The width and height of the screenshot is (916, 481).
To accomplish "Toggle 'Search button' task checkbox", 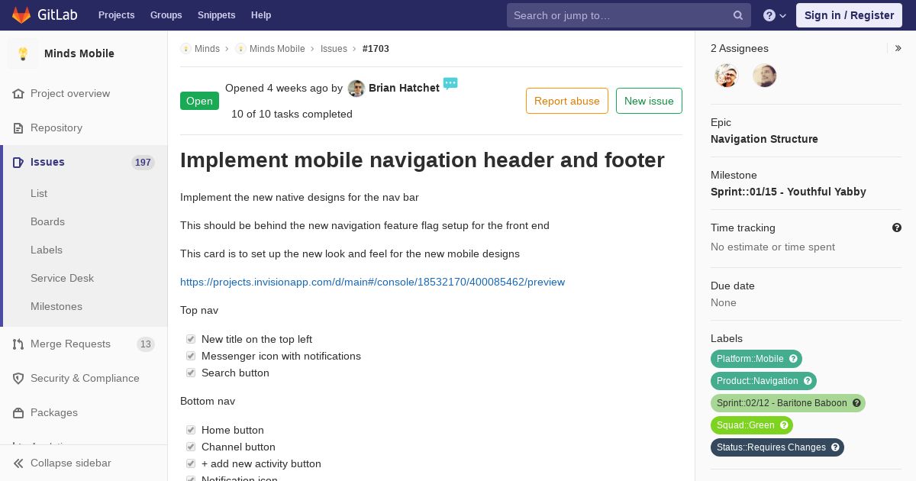I will 191,373.
